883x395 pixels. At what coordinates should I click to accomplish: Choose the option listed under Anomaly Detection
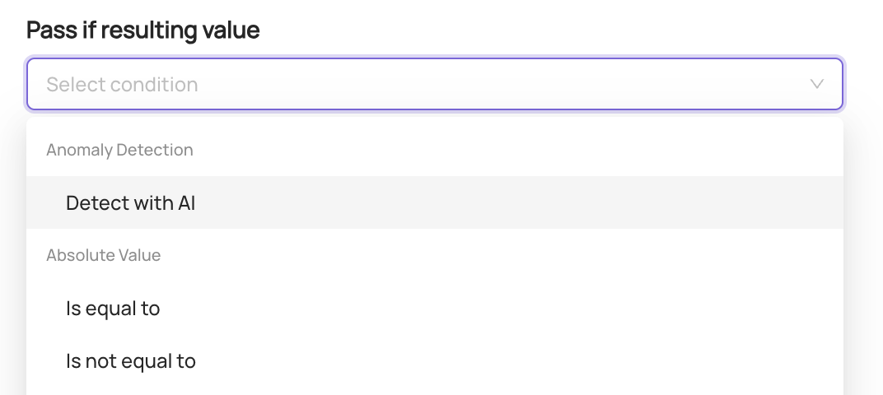pos(131,202)
